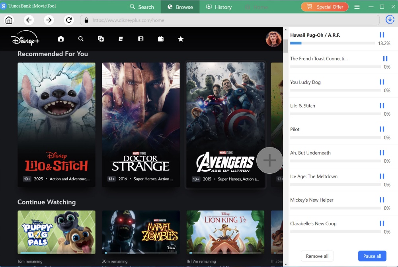Open the Disney+ watchlist icon
Viewport: 398px width, 267px height.
tap(101, 39)
